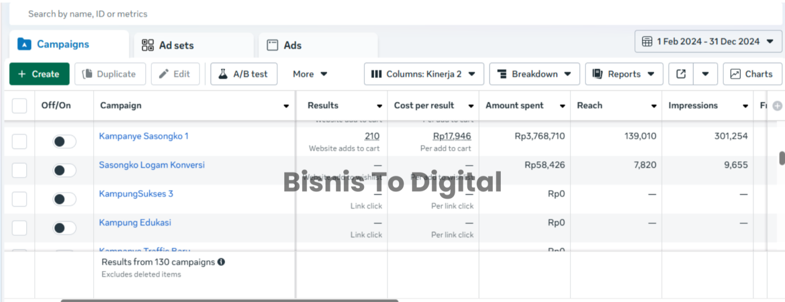Open the Sasongko Logam Konversi campaign
Screen dimensions: 785x302
(152, 165)
